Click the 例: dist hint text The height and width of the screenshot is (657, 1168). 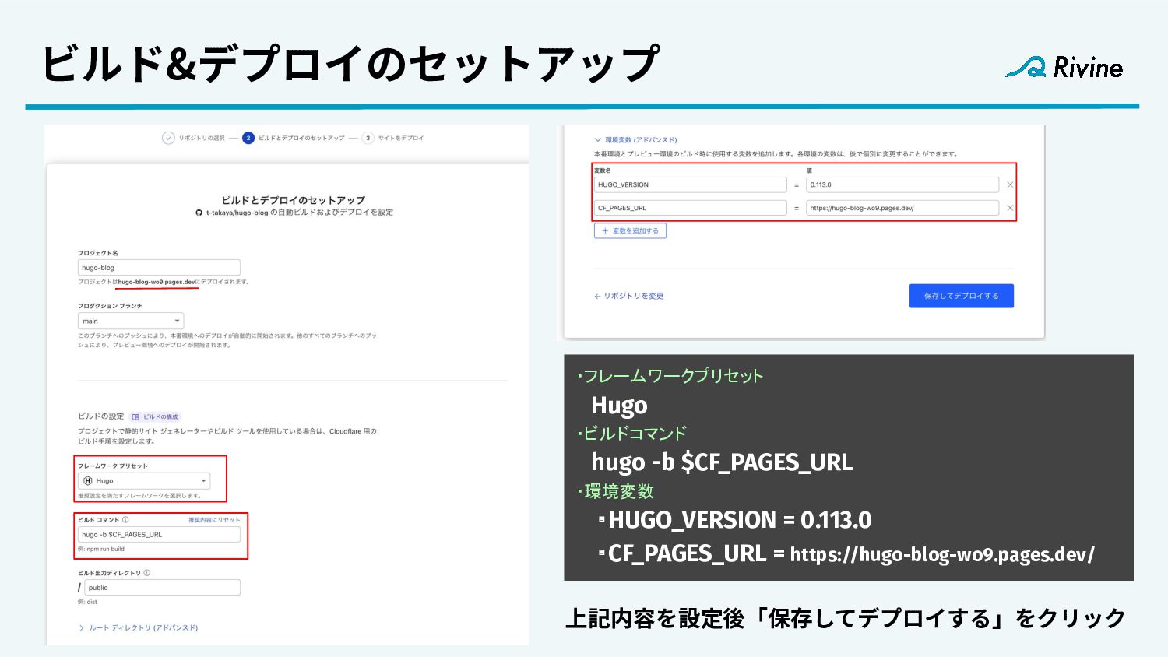[x=87, y=602]
